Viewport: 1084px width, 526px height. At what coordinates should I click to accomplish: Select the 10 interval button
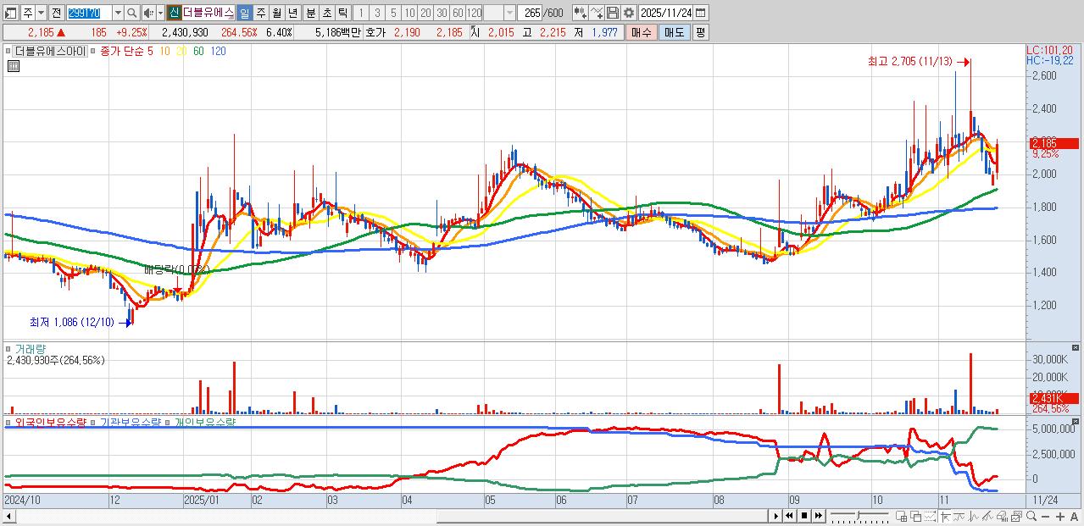(x=409, y=13)
